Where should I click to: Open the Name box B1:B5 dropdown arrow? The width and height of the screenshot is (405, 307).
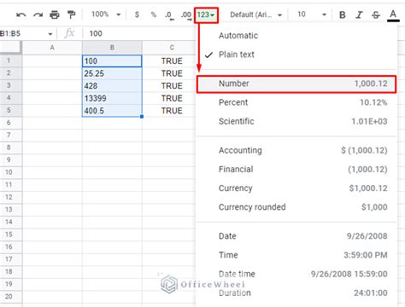(x=50, y=34)
